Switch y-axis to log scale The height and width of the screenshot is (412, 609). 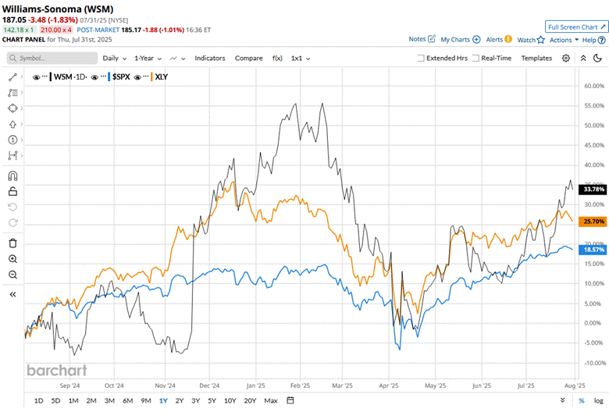point(598,401)
